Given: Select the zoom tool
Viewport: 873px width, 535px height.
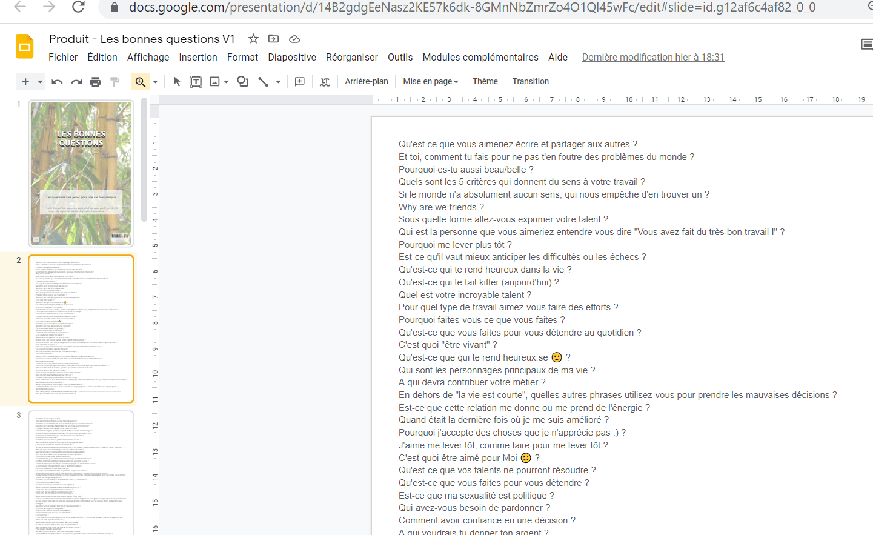Looking at the screenshot, I should coord(140,81).
